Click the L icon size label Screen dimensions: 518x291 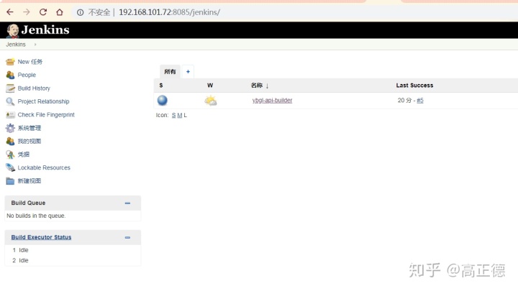[186, 115]
